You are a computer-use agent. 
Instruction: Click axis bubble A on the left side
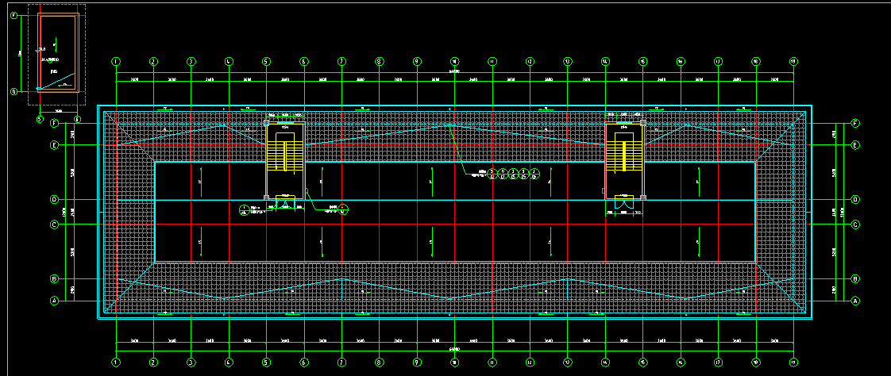tap(55, 301)
